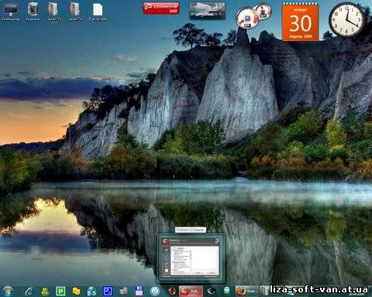The width and height of the screenshot is (372, 297).
Task: Launch Internet Explorer from the taskbar
Action: tap(29, 292)
